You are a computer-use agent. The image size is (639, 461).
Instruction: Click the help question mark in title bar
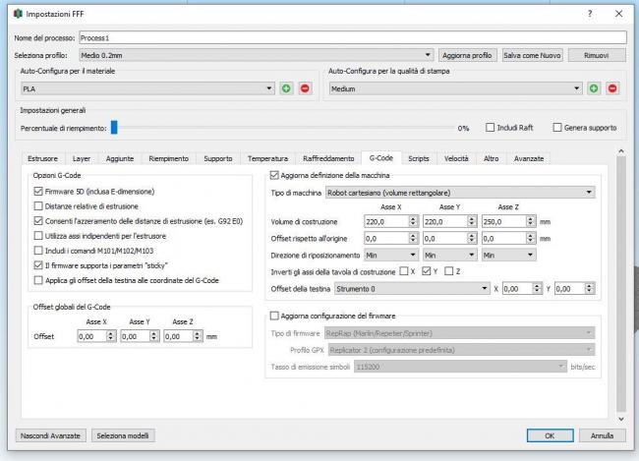tap(590, 14)
